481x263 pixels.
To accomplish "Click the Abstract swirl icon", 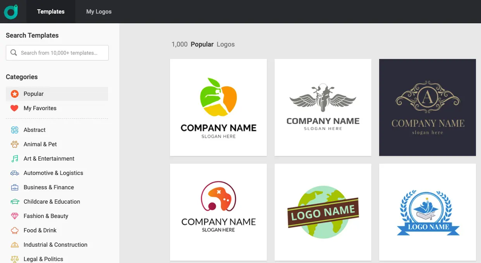I will (15, 130).
